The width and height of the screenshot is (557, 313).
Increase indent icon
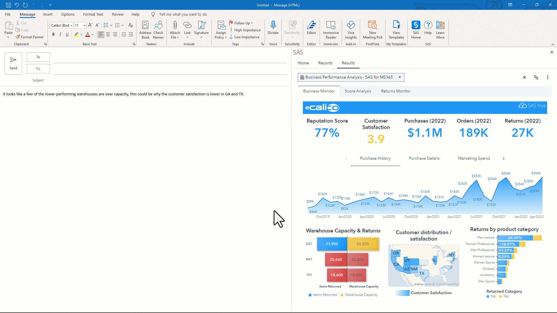click(131, 34)
